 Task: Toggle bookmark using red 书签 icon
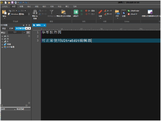(x=100, y=12)
